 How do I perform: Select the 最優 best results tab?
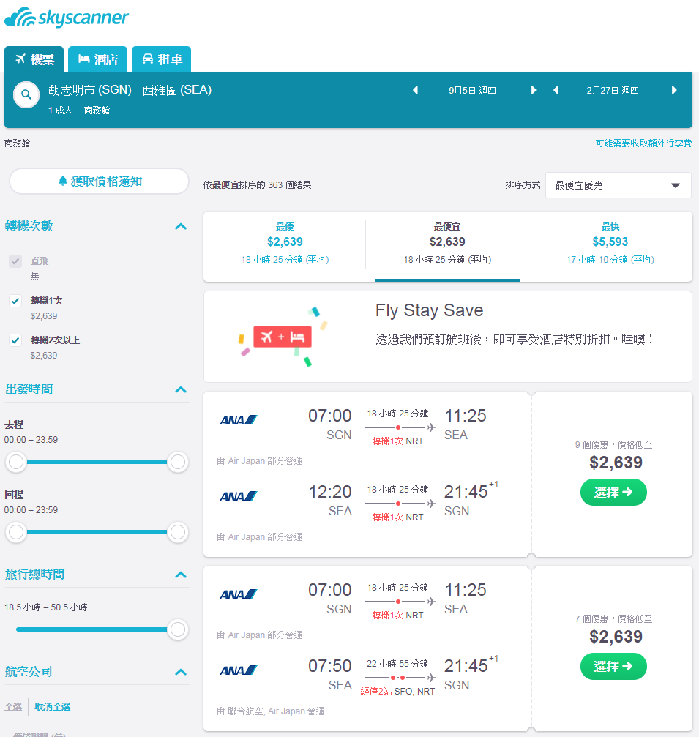click(x=285, y=246)
